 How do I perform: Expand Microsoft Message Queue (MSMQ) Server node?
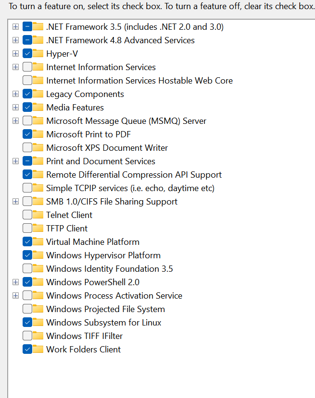click(x=15, y=121)
